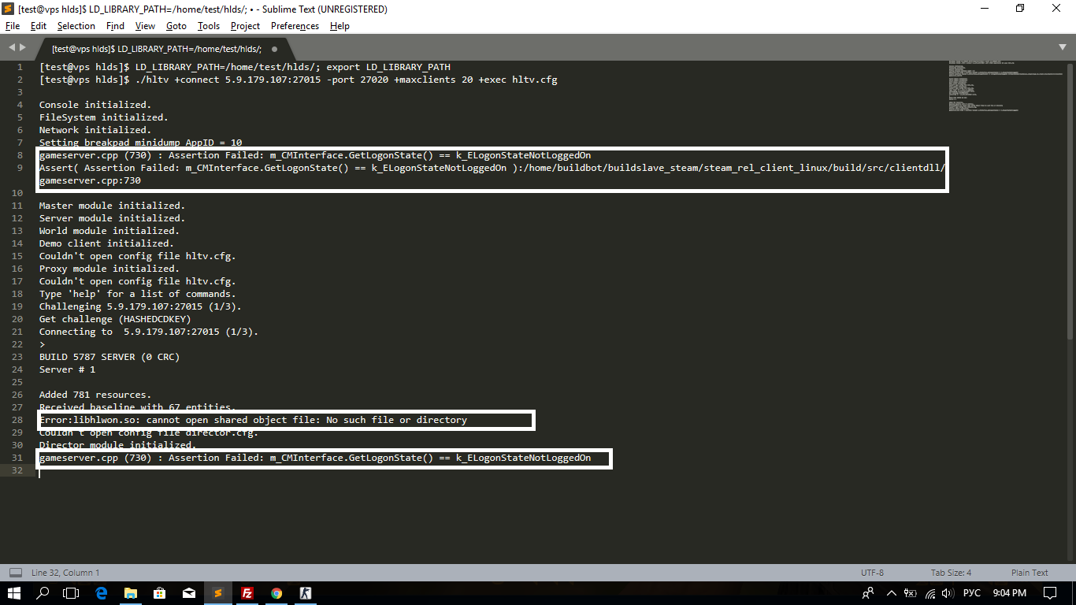Click the 'Console initialized.' line

pos(95,105)
